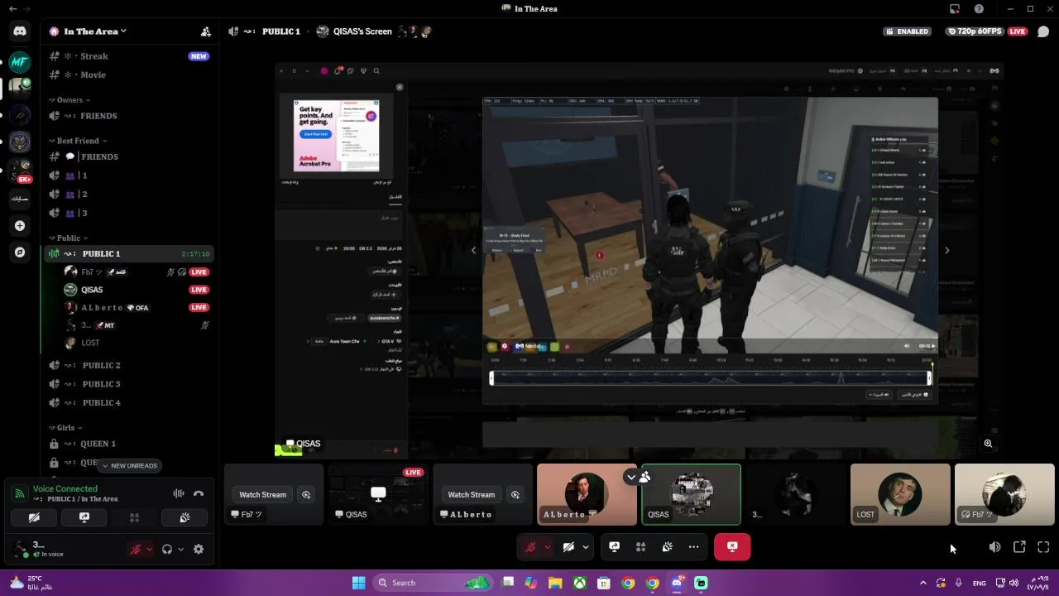This screenshot has height=596, width=1059.
Task: Open the Streak text channel
Action: tap(128, 56)
